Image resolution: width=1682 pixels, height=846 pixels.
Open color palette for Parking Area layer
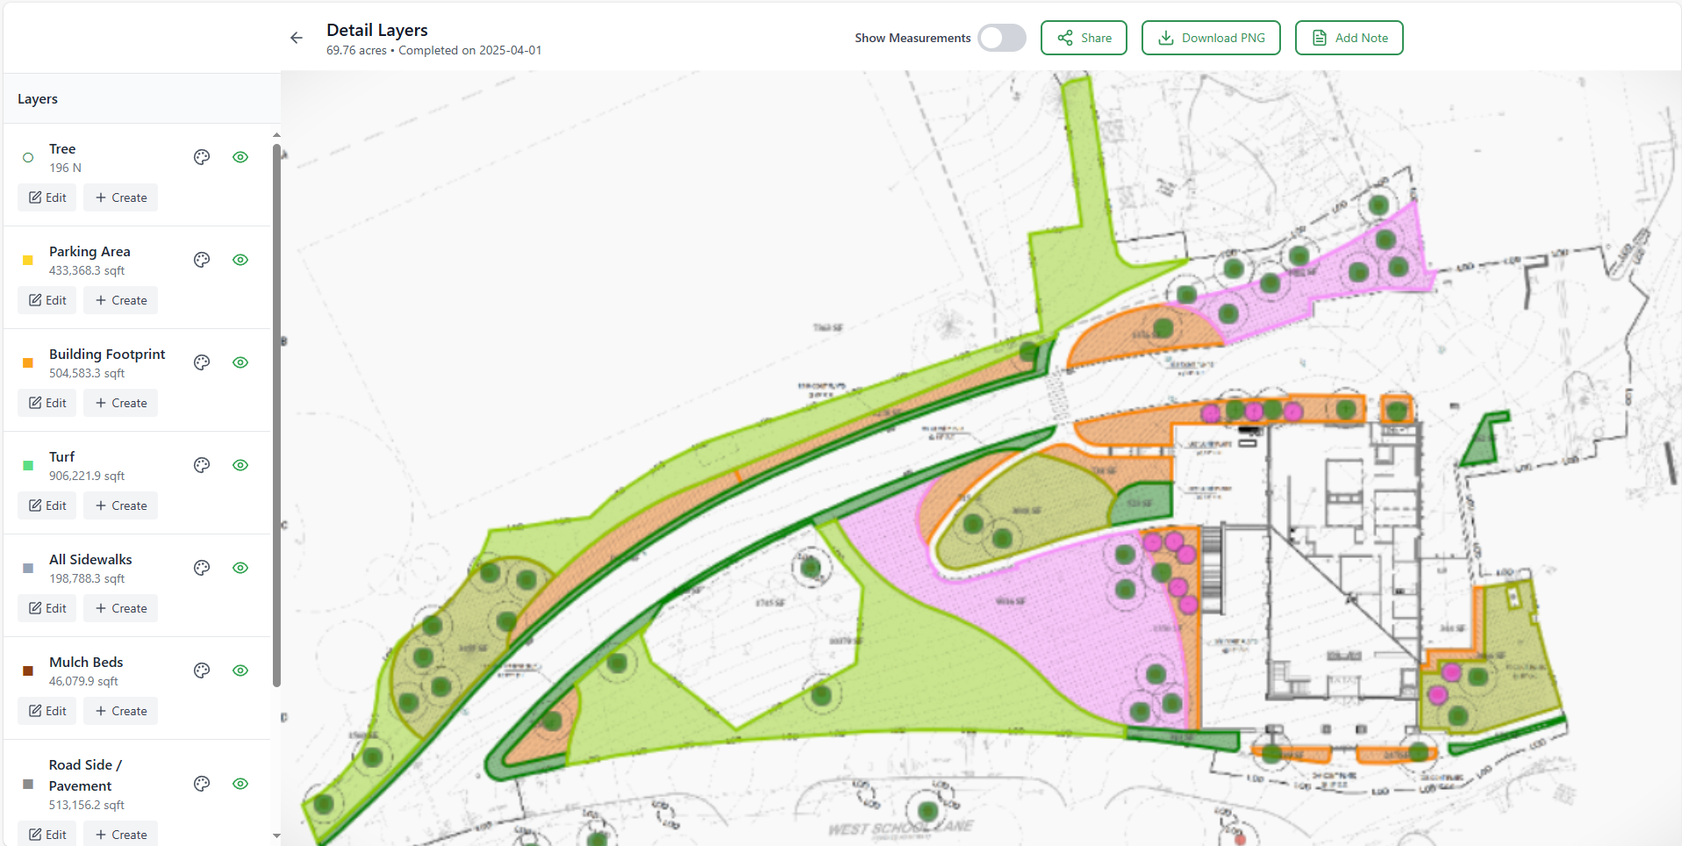tap(202, 260)
